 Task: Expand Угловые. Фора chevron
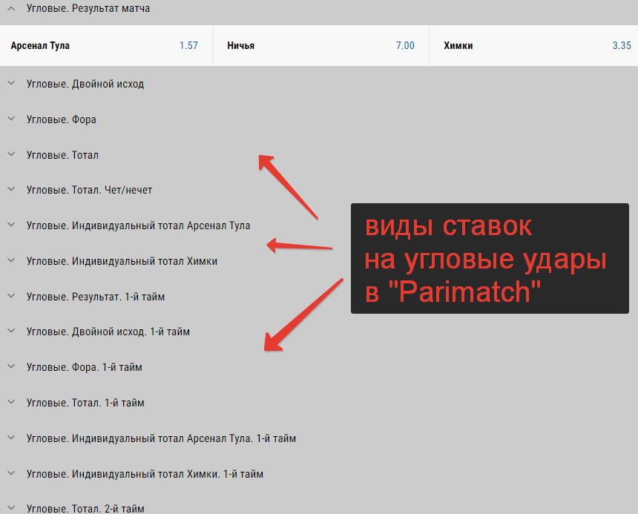(11, 119)
